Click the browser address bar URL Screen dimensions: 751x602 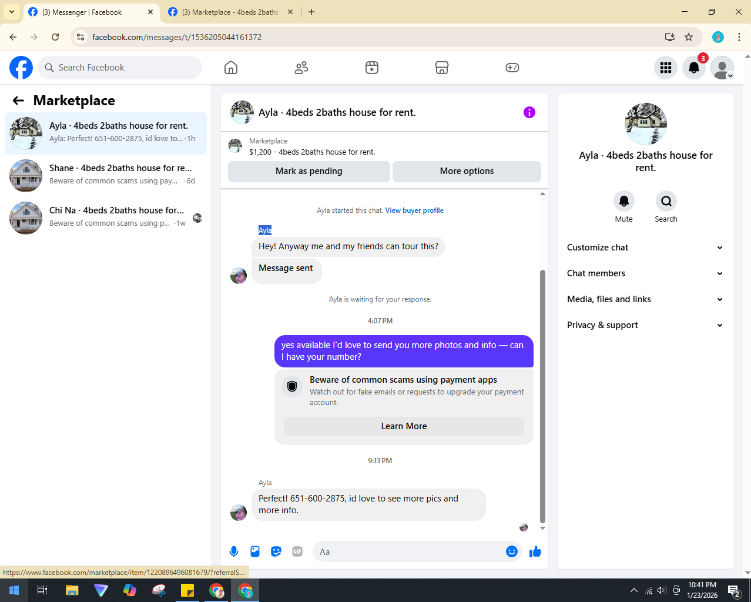[177, 37]
